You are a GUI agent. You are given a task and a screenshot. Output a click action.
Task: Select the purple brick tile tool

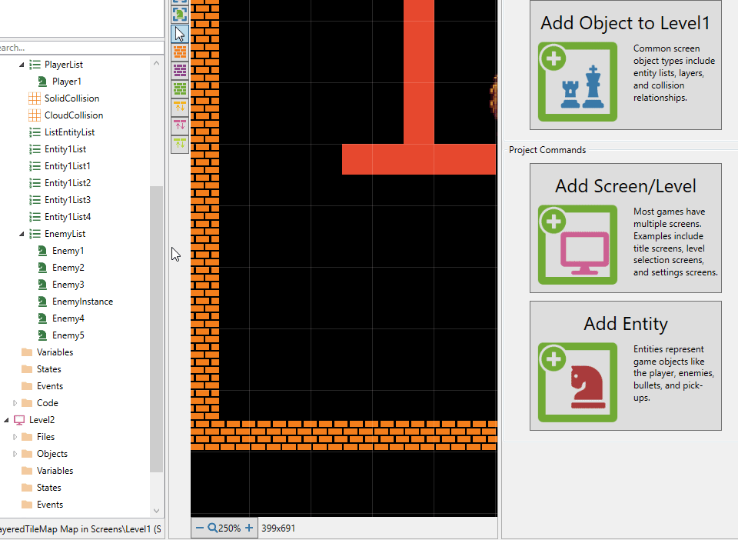(x=180, y=71)
